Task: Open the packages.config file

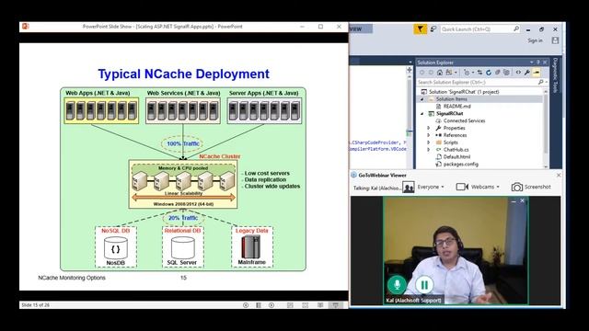Action: (x=461, y=164)
